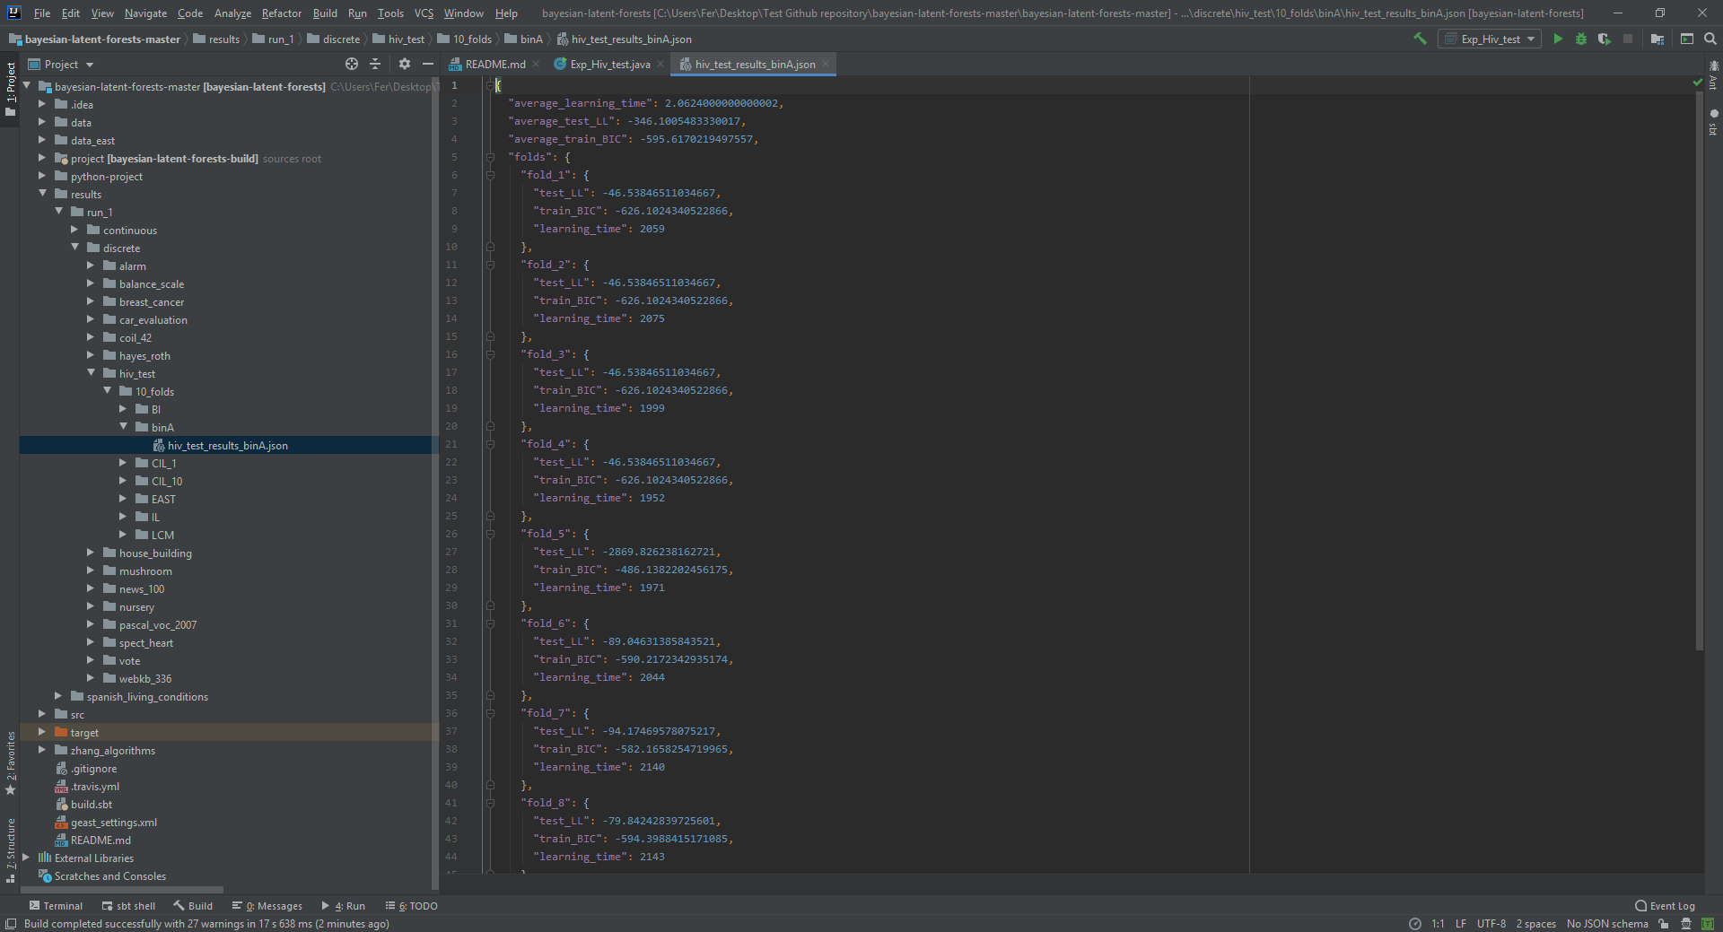This screenshot has height=932, width=1723.
Task: Click No JSON schema in status bar
Action: (x=1607, y=924)
